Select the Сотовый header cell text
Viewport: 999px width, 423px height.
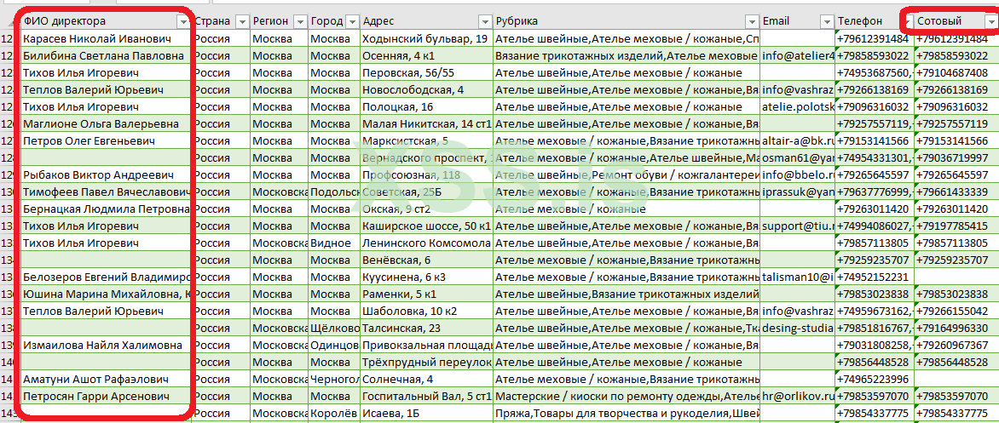pyautogui.click(x=939, y=21)
